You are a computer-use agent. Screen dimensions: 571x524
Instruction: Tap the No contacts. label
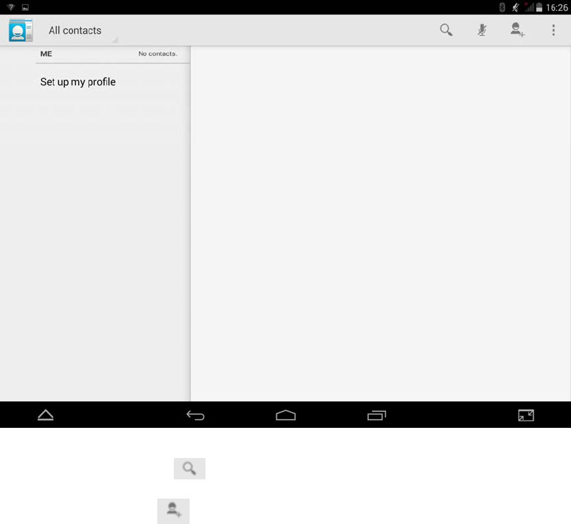click(x=157, y=54)
